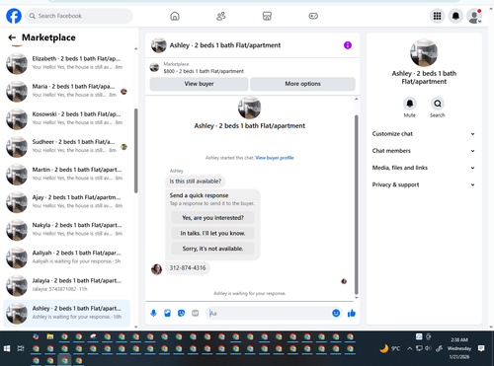Open the Notifications bell in top bar

tap(455, 16)
